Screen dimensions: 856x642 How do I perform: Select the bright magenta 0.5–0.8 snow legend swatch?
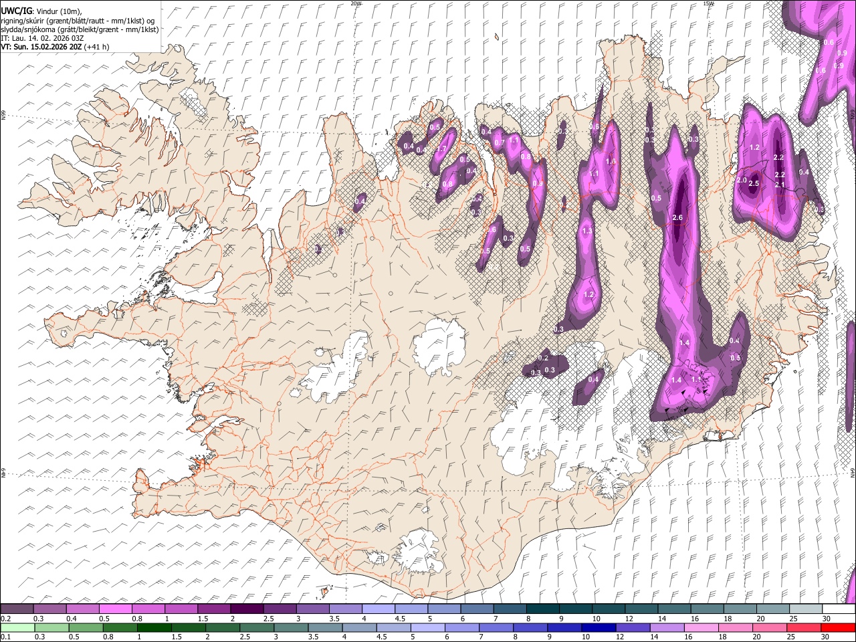[x=116, y=609]
